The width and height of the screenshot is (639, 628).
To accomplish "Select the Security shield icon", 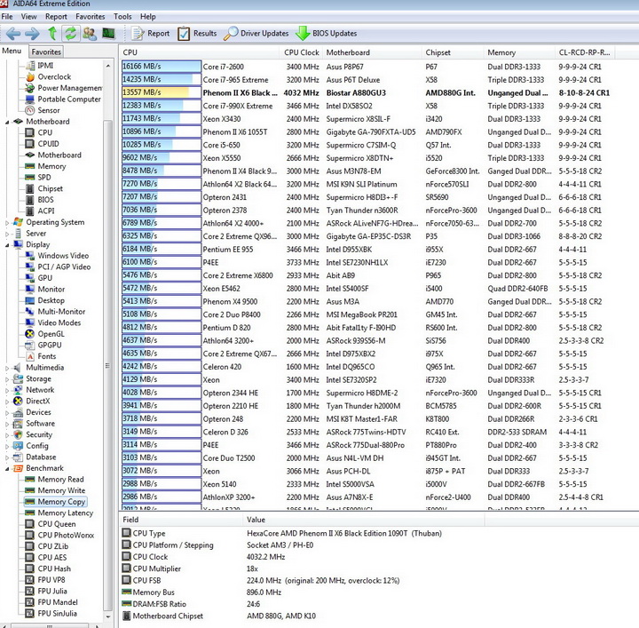I will click(18, 434).
